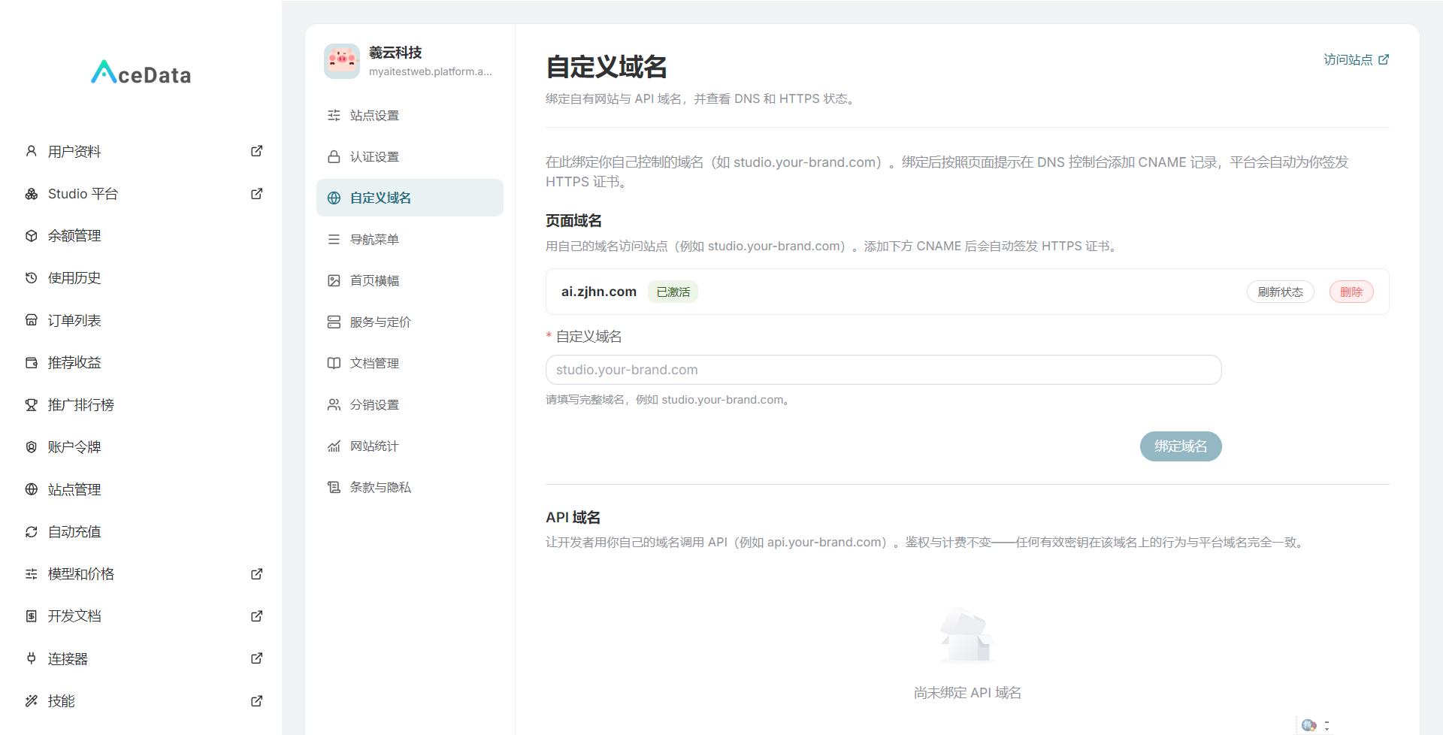
Task: Open 服务与定价 page
Action: [x=410, y=322]
